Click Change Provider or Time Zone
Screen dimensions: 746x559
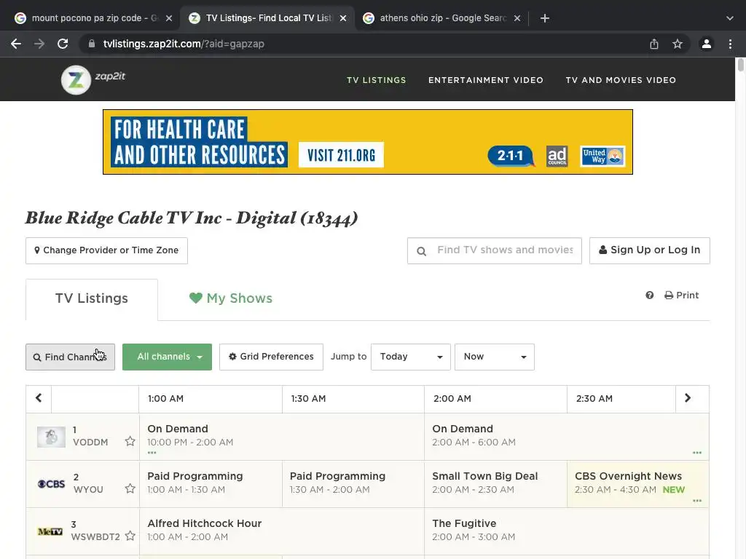(x=106, y=250)
